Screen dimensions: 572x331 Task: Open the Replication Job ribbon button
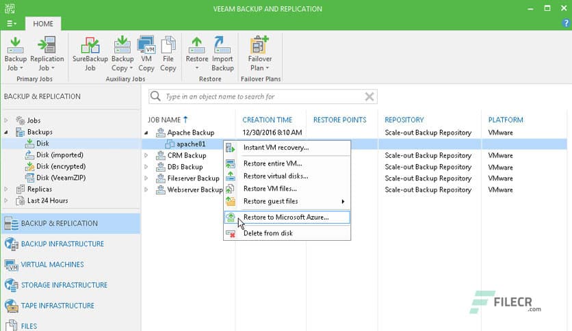tap(47, 54)
